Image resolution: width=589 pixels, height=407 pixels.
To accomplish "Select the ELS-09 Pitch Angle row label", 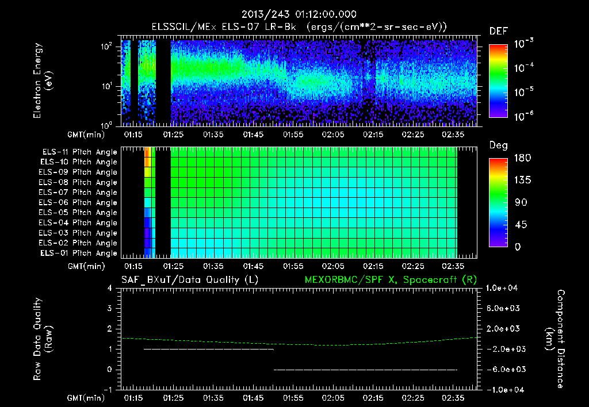I will click(x=78, y=172).
